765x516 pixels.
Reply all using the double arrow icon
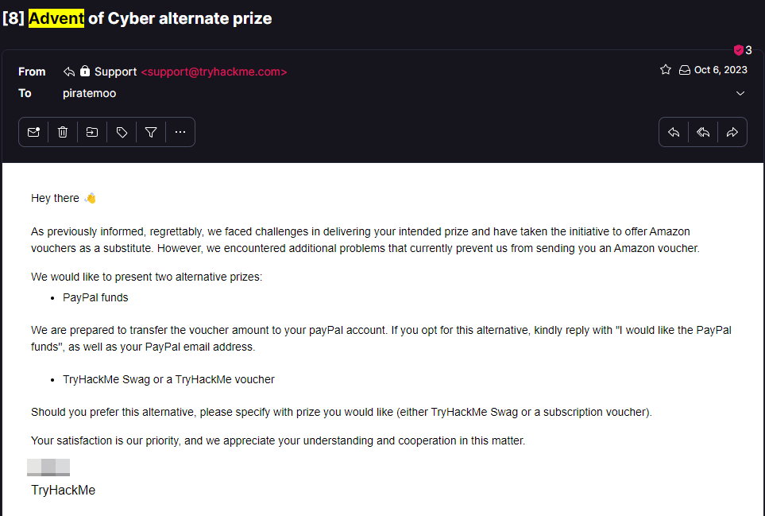tap(703, 132)
